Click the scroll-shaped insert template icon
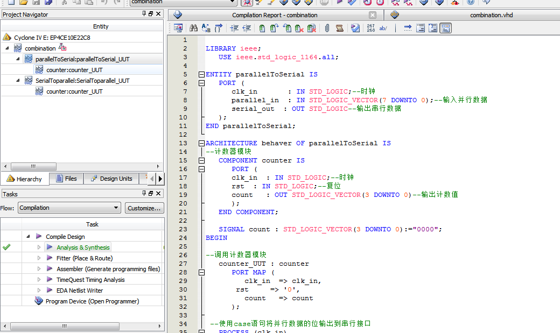The image size is (560, 333). tap(340, 28)
